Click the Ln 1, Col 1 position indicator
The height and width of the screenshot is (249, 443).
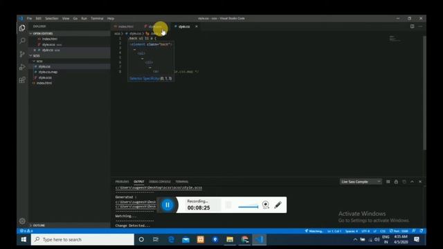[334, 231]
